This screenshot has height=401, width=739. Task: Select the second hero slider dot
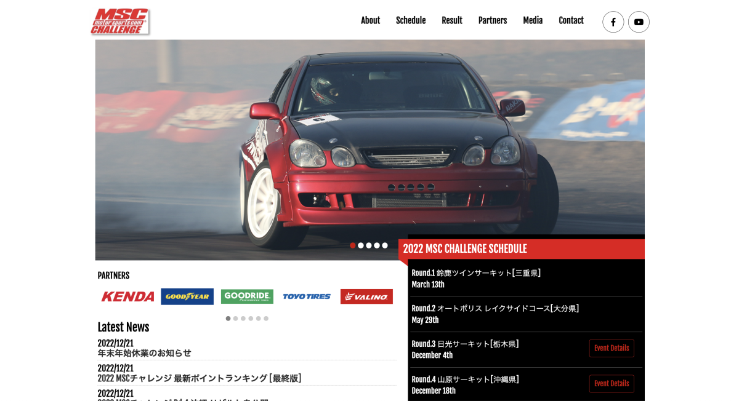pyautogui.click(x=361, y=245)
